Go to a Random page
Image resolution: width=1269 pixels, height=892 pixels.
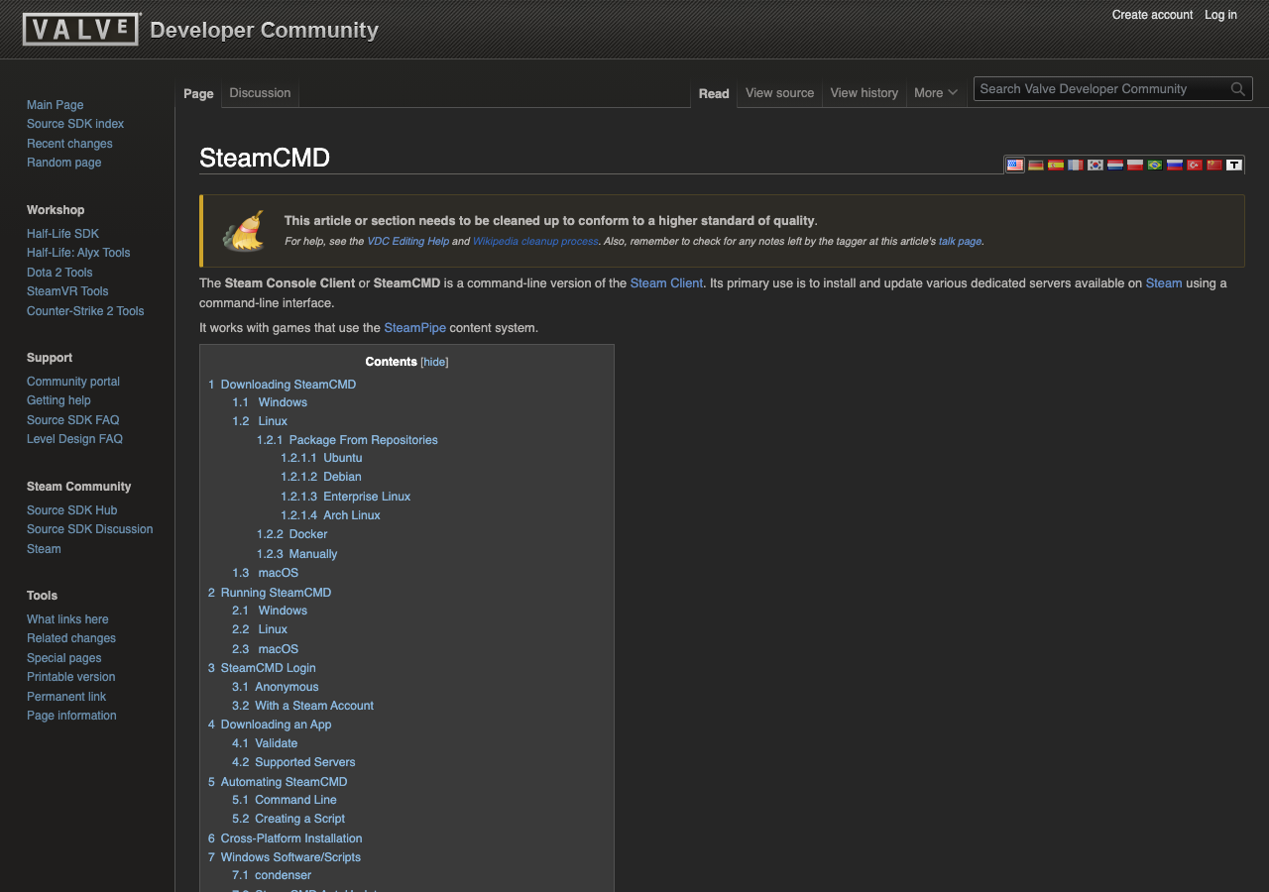tap(63, 163)
